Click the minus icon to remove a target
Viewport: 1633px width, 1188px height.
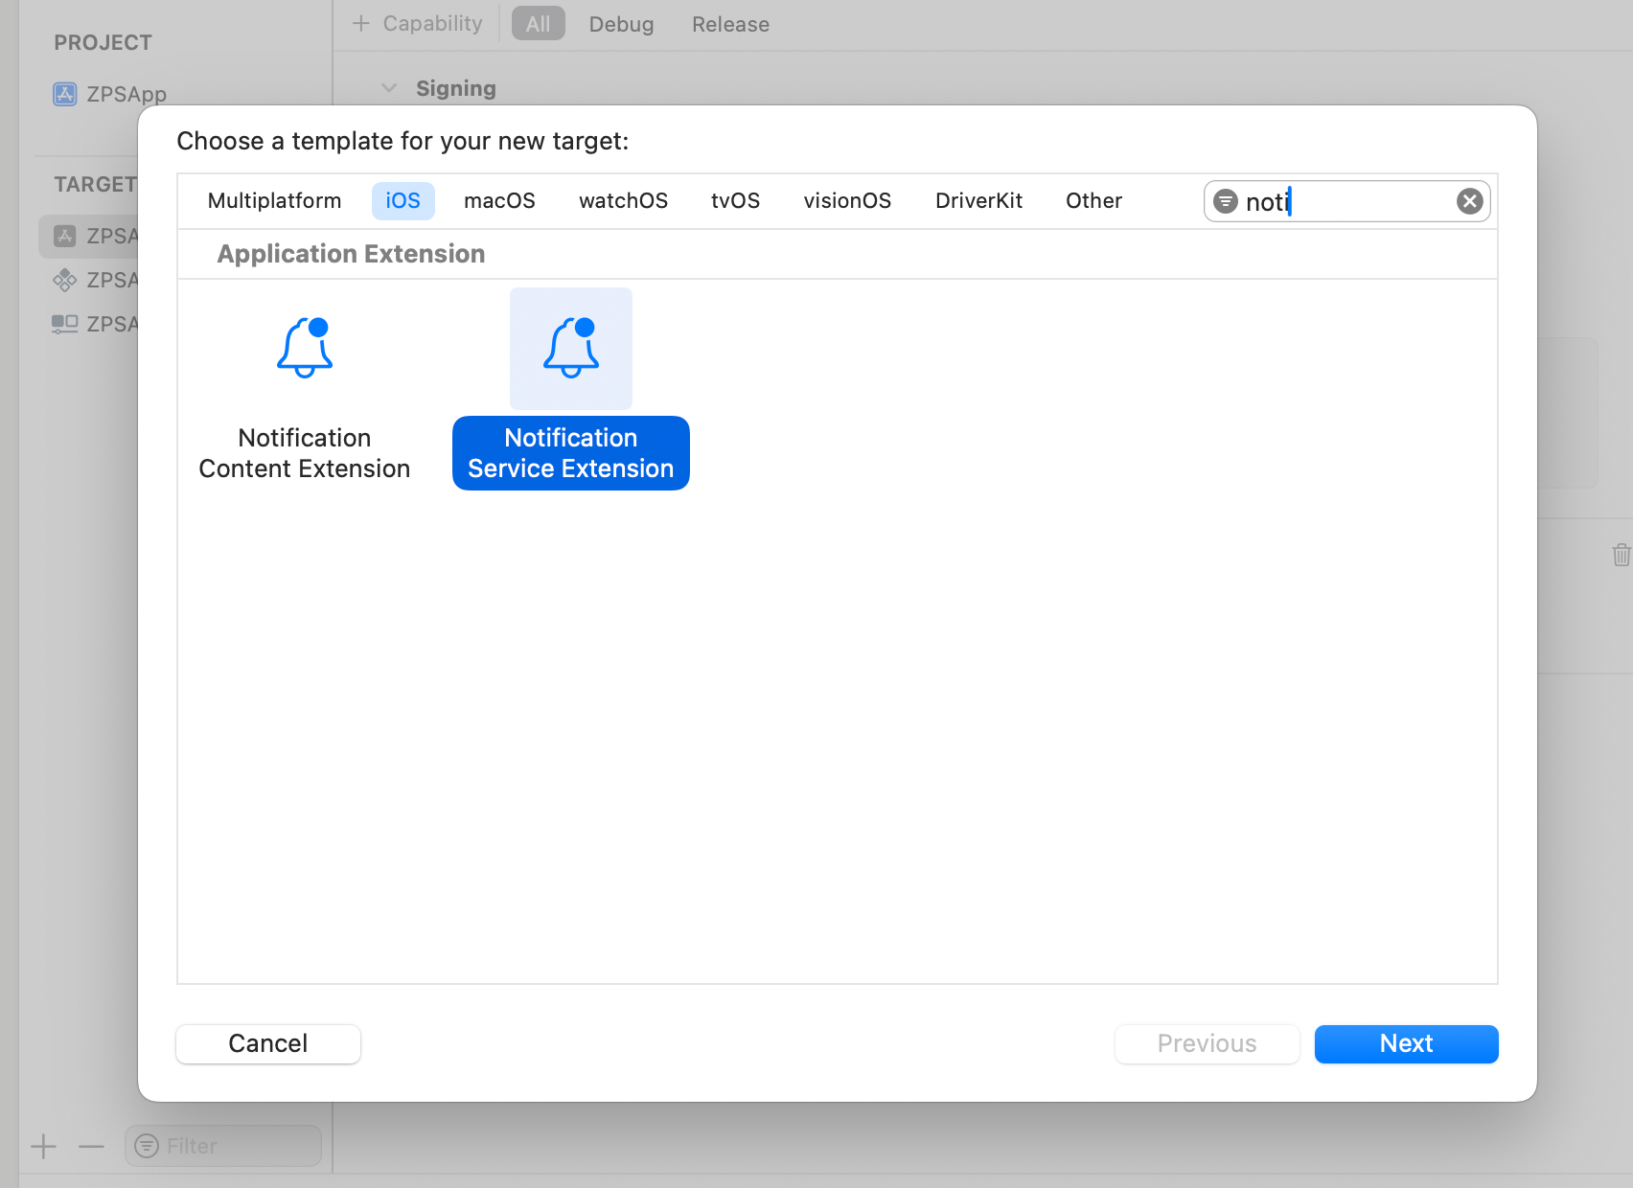[x=91, y=1146]
